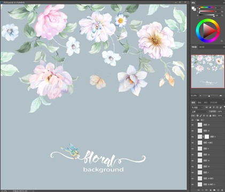
Task: Hide the layer that has a white mask
Action: [x=192, y=137]
